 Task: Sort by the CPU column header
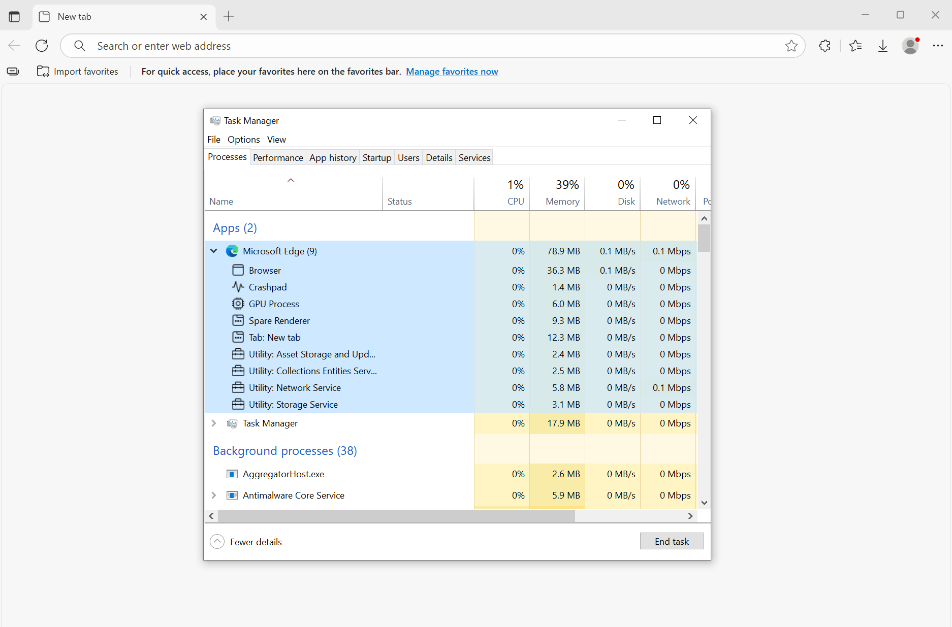click(502, 193)
